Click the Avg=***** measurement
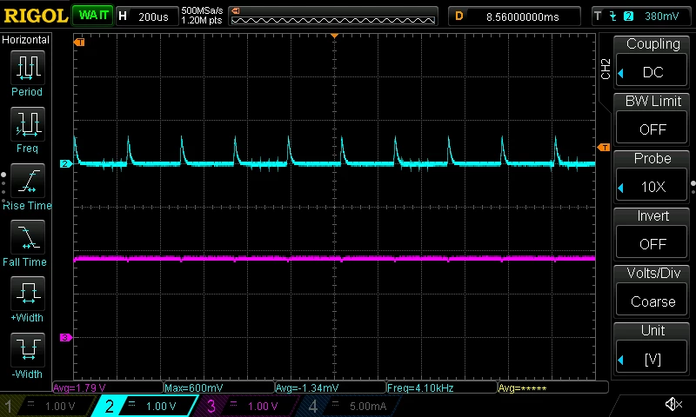 [x=553, y=387]
